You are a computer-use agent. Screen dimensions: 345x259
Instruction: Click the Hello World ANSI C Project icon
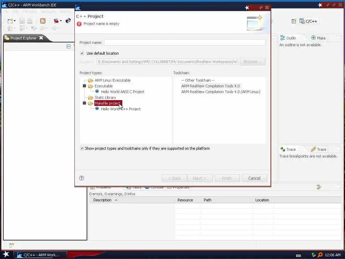tap(97, 91)
